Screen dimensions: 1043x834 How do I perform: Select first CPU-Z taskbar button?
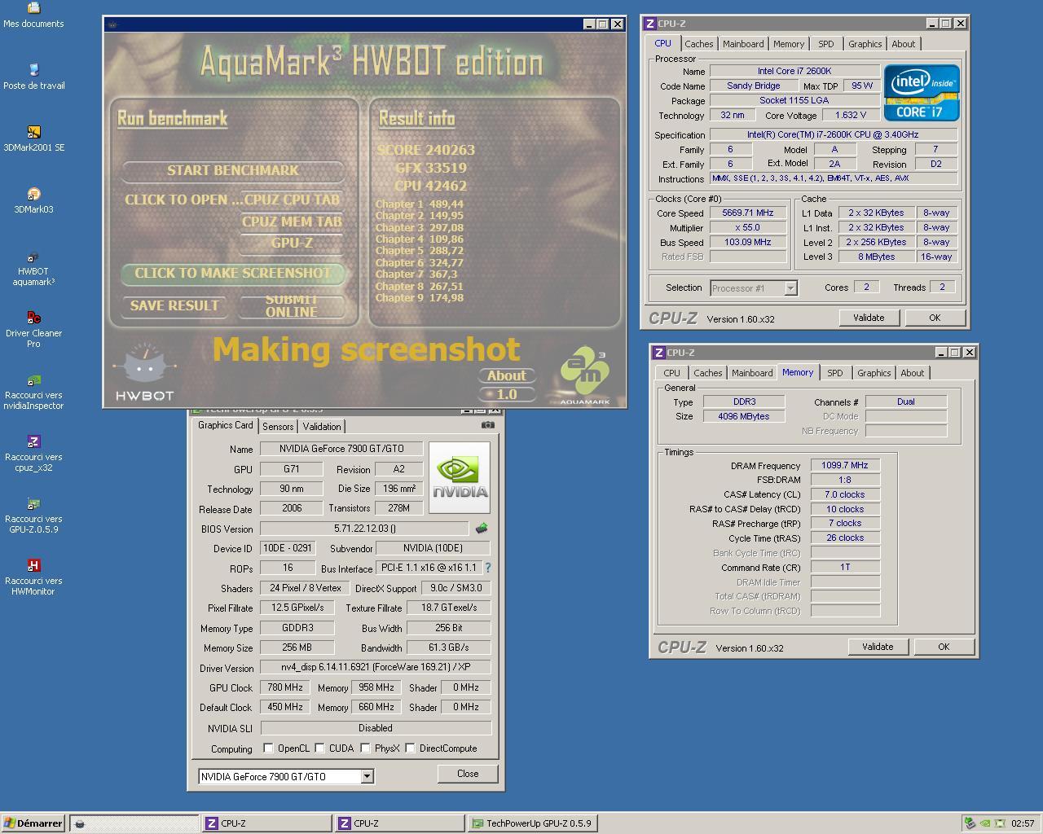(267, 823)
